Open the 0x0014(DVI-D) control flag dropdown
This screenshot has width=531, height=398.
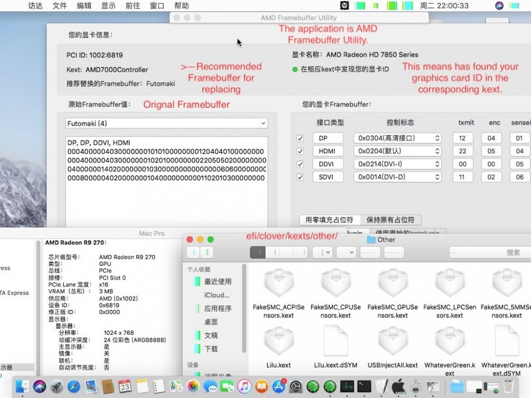(x=398, y=177)
